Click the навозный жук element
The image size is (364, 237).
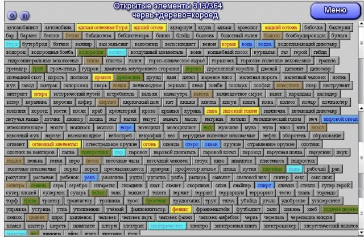(x=23, y=136)
